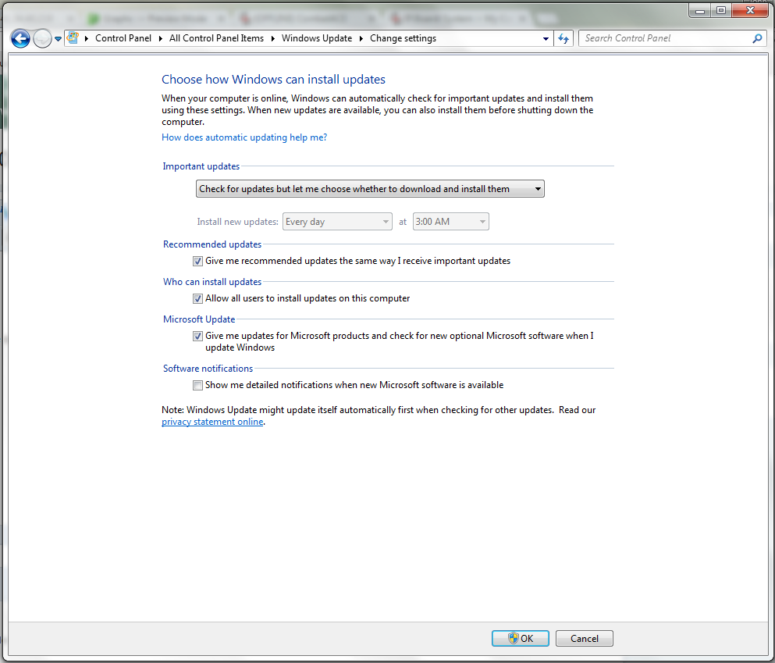Select All Control Panel Items breadcrumb
Viewport: 775px width, 663px height.
click(216, 38)
